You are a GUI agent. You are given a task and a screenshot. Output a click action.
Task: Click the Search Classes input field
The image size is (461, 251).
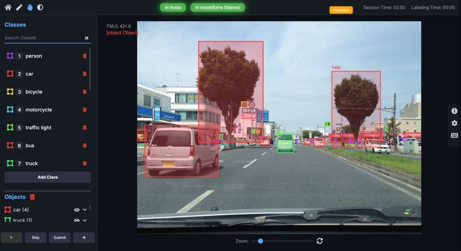click(x=43, y=38)
